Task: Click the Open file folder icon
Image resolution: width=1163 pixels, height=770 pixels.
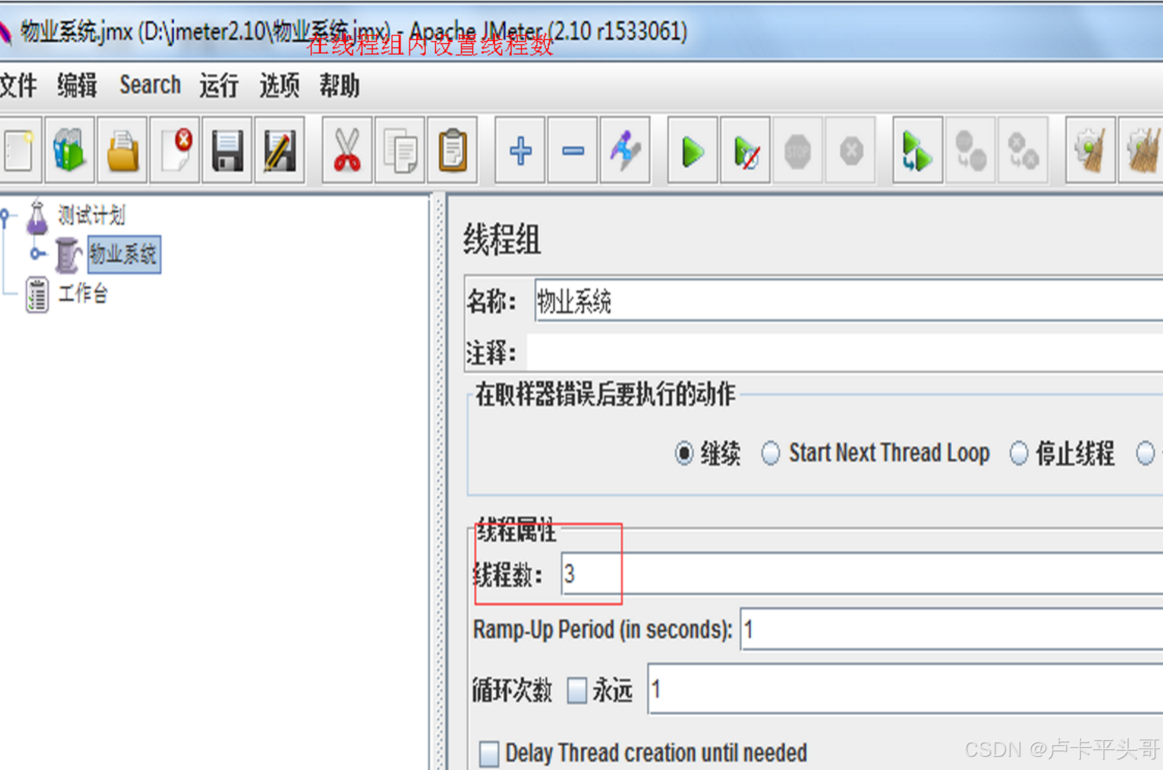Action: (x=122, y=150)
